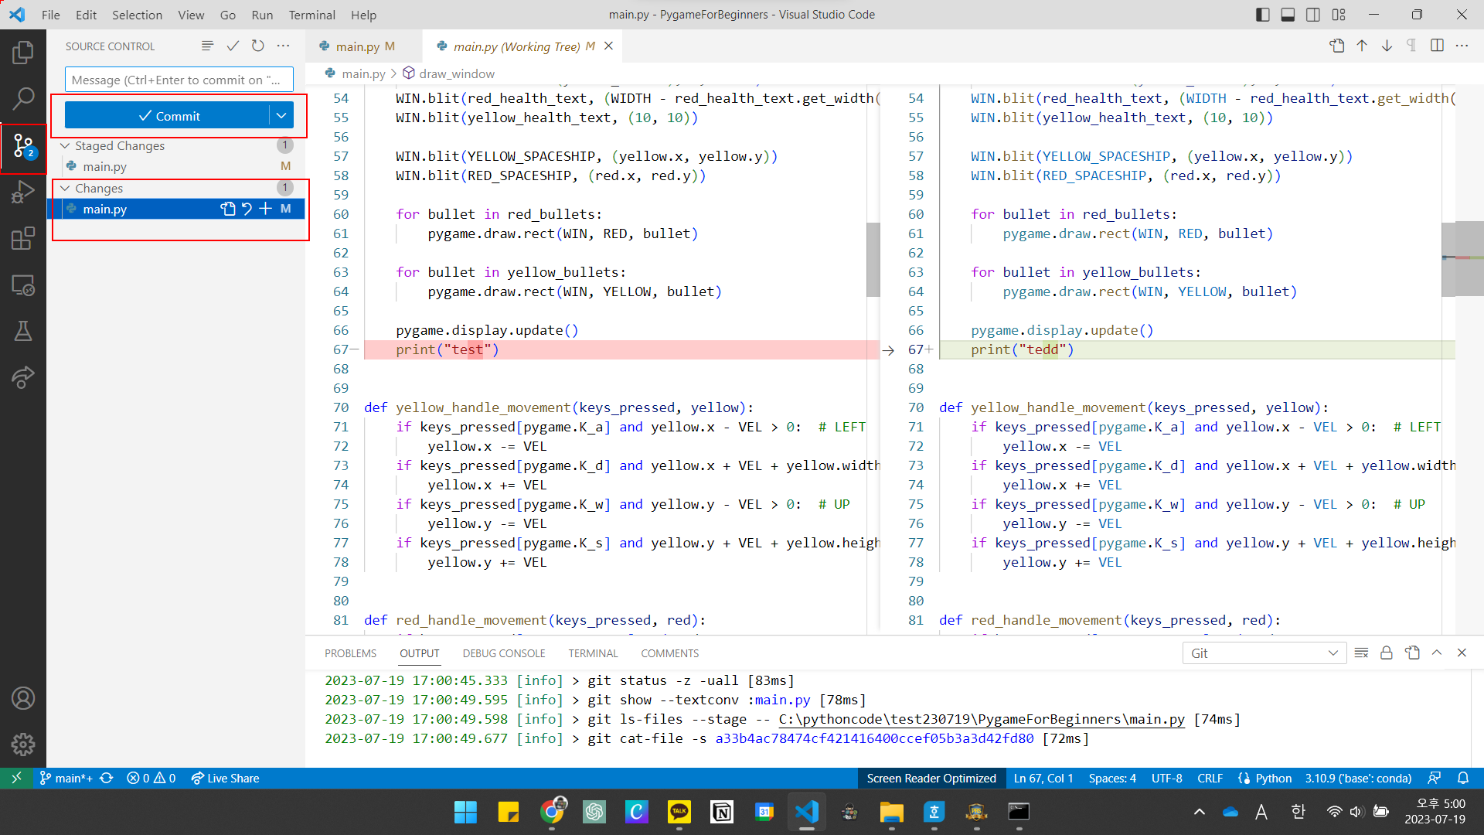Switch to the DEBUG CONSOLE tab

pyautogui.click(x=504, y=653)
